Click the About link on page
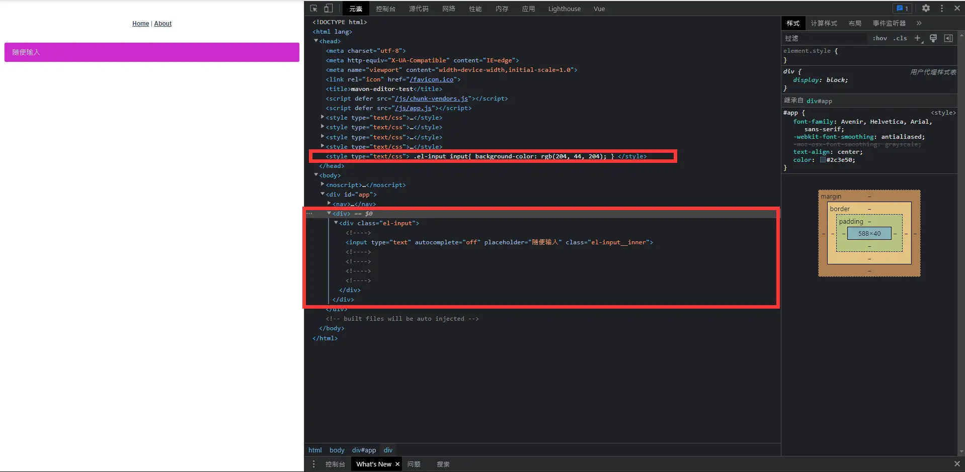 pyautogui.click(x=163, y=24)
